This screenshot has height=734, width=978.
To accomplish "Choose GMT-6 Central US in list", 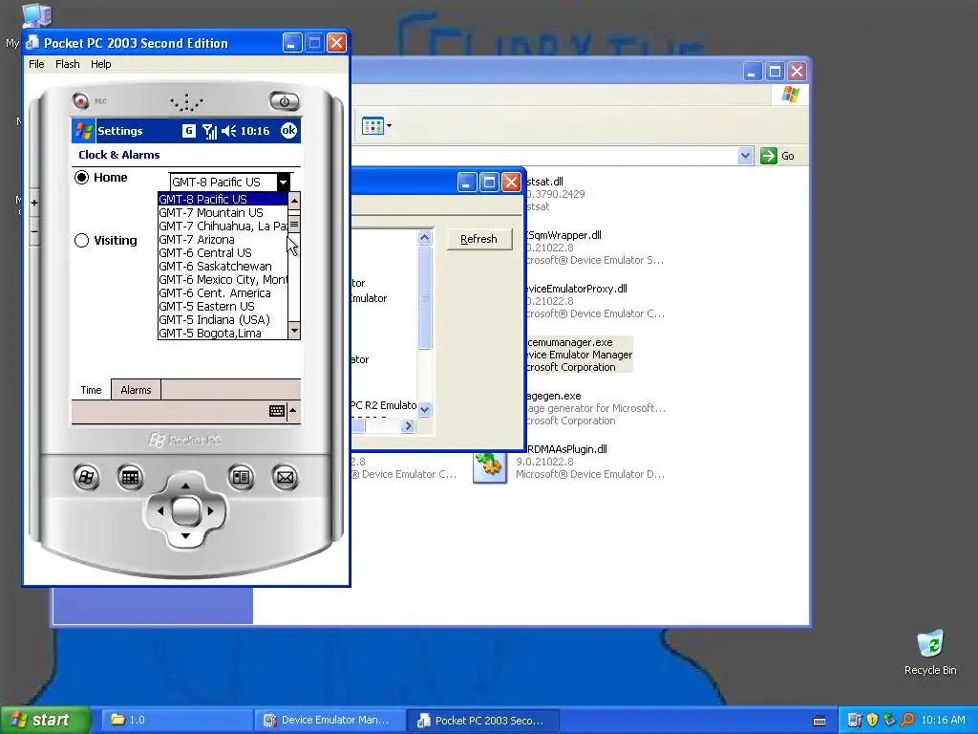I will 222,252.
